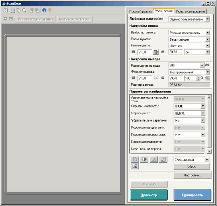217x206 pixels.
Task: Select the Расш. режим tab
Action: pyautogui.click(x=164, y=11)
